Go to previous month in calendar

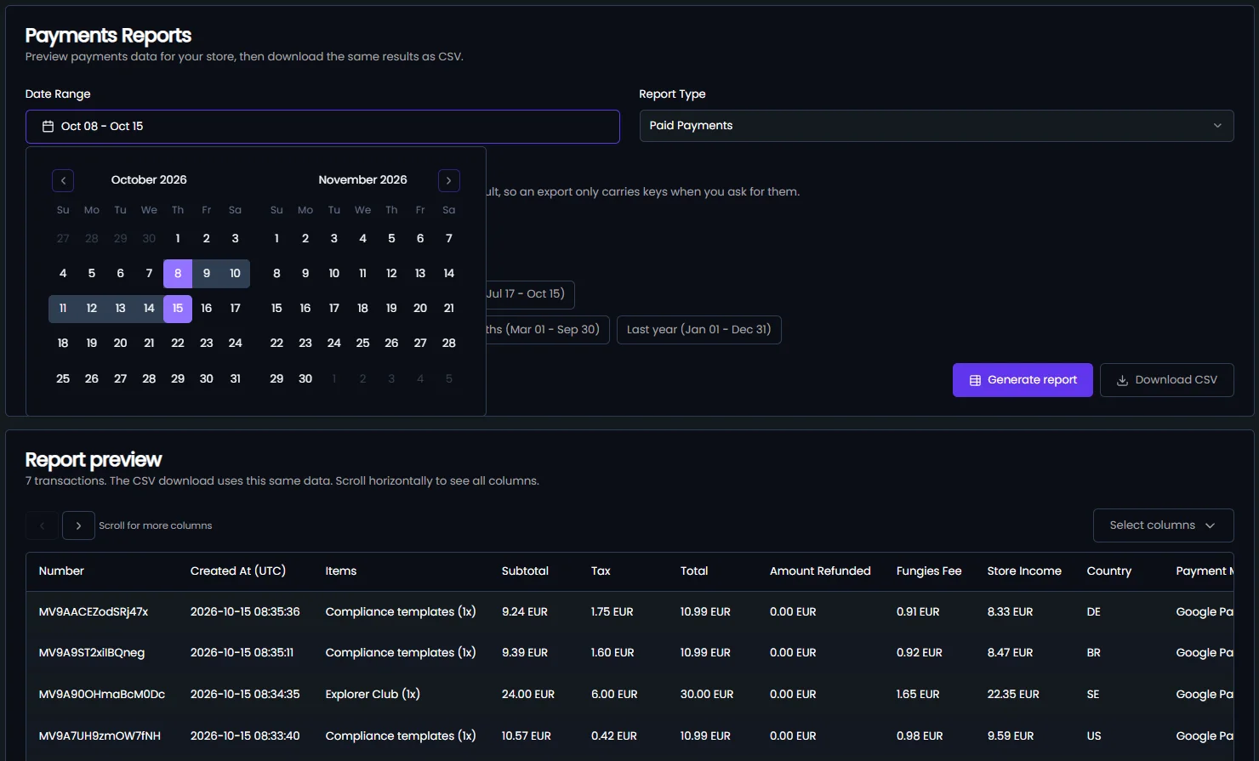tap(63, 180)
